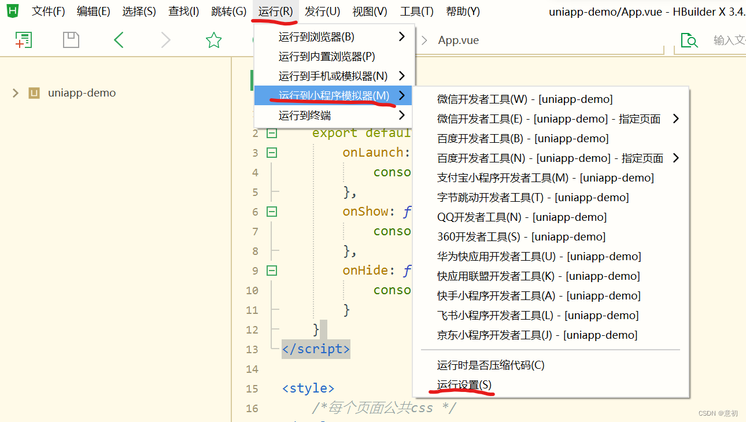Image resolution: width=746 pixels, height=422 pixels.
Task: Go forward with the right arrow icon
Action: (x=166, y=40)
